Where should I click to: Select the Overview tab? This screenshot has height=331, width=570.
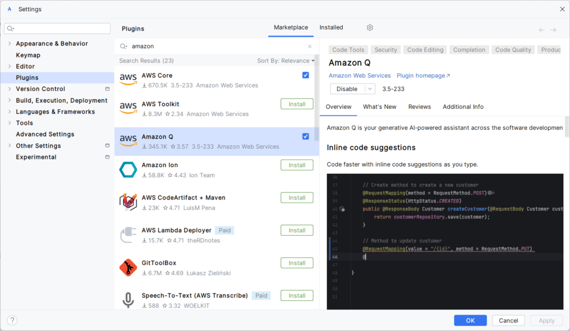tap(338, 107)
